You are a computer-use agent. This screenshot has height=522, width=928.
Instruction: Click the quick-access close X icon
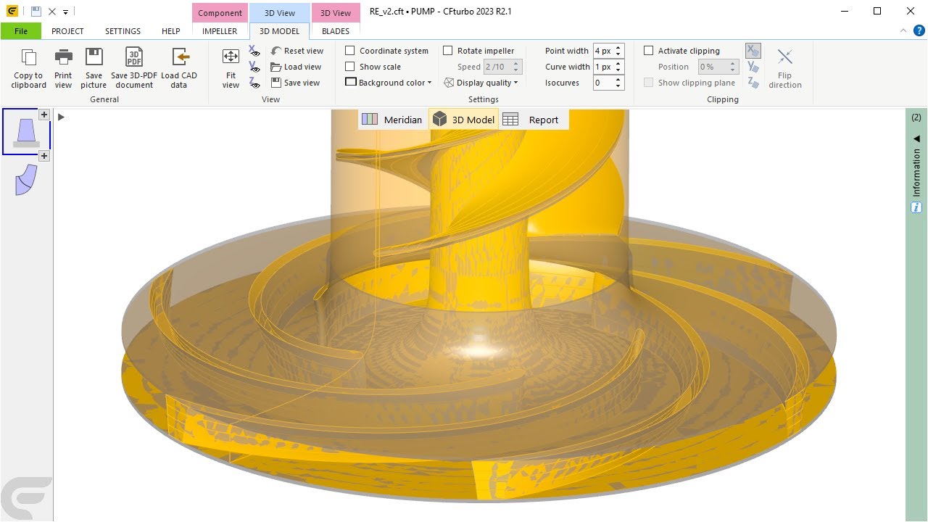pyautogui.click(x=52, y=12)
